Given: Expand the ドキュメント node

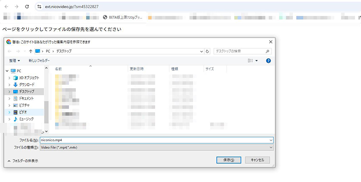Looking at the screenshot, I should point(10,99).
